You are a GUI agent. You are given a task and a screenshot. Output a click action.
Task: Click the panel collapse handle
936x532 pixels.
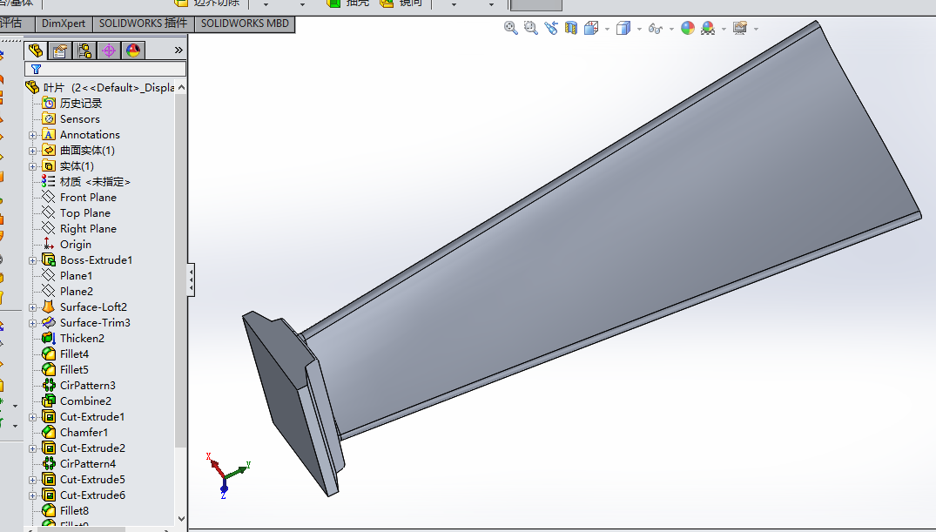pyautogui.click(x=191, y=279)
